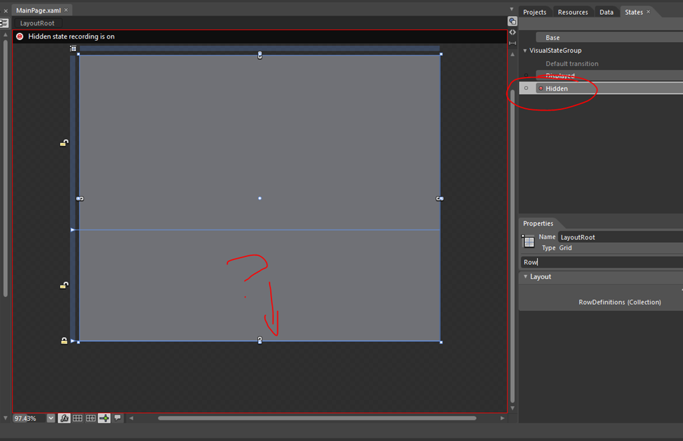Click the left middle grid resize handle
Screen dimensions: 683x441
[80, 199]
